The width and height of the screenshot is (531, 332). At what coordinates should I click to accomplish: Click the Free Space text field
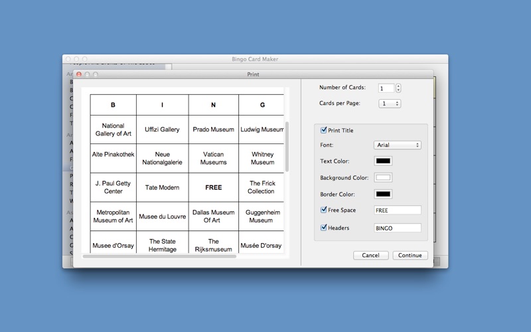click(398, 210)
